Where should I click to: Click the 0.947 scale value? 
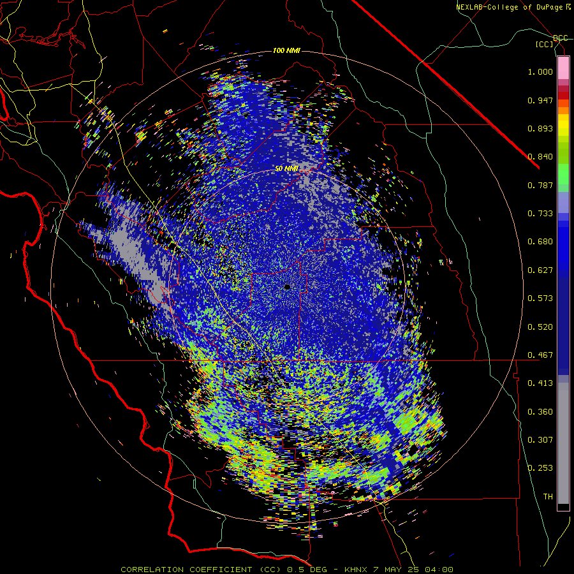pyautogui.click(x=540, y=100)
